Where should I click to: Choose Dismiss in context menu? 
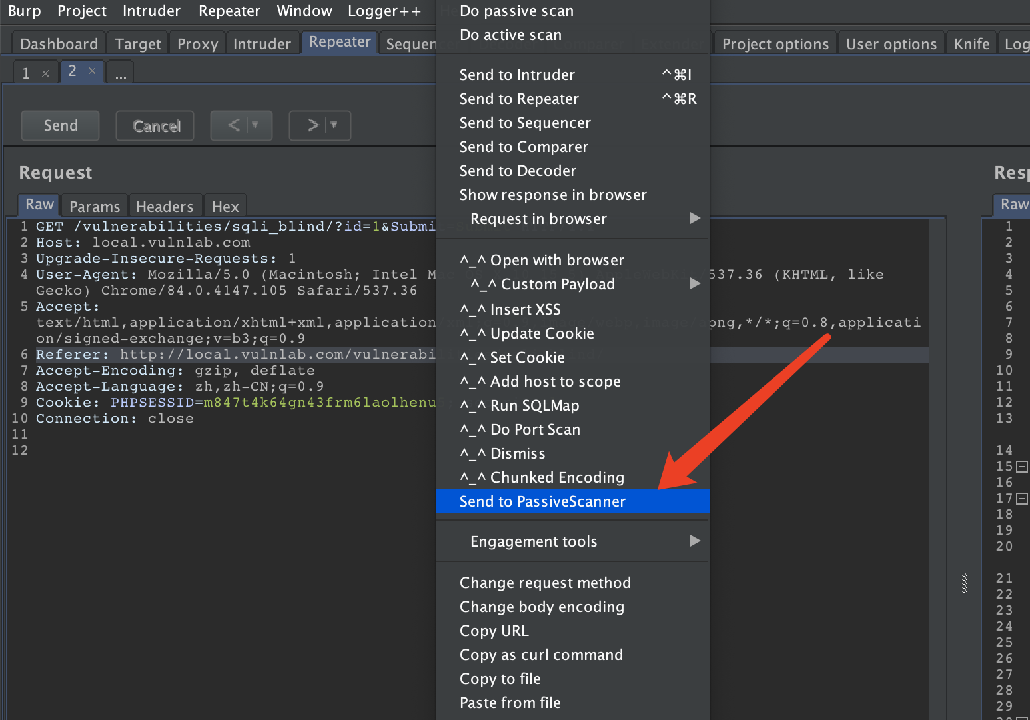(x=573, y=453)
